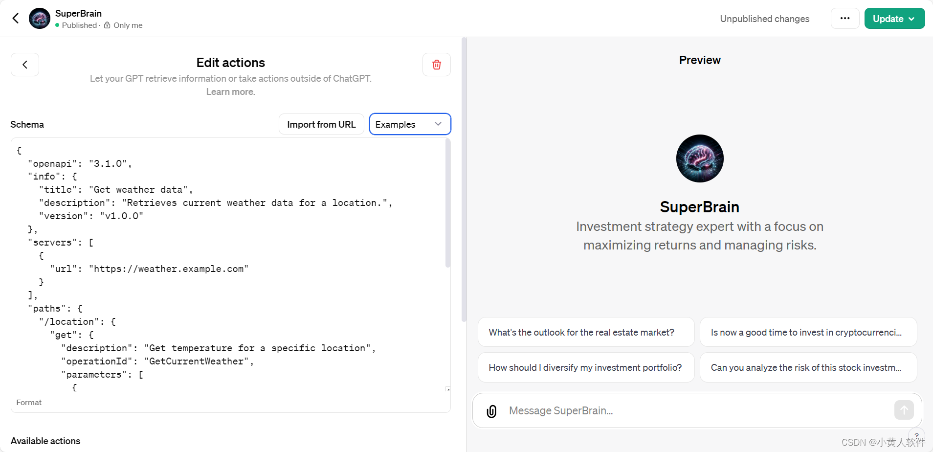Click the "/location" path line

(77, 321)
